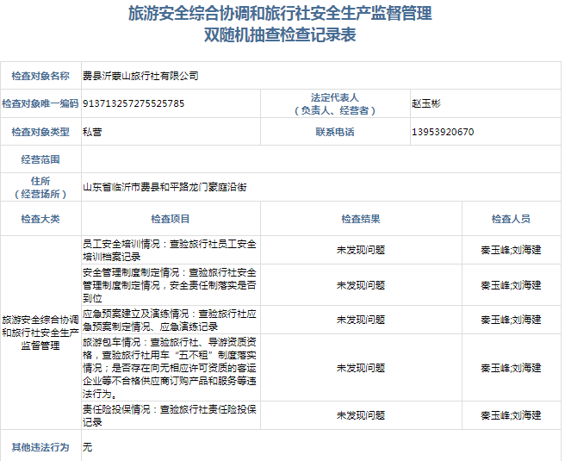Click the title 旅游安全综合协调和旅行社安全生产监督管理

(x=280, y=14)
